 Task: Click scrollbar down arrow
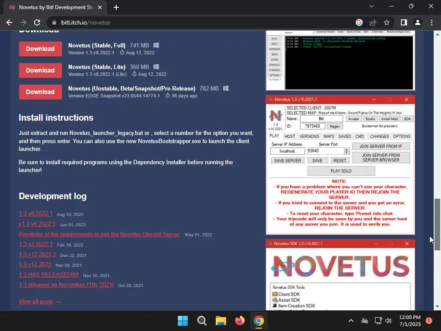[x=437, y=307]
